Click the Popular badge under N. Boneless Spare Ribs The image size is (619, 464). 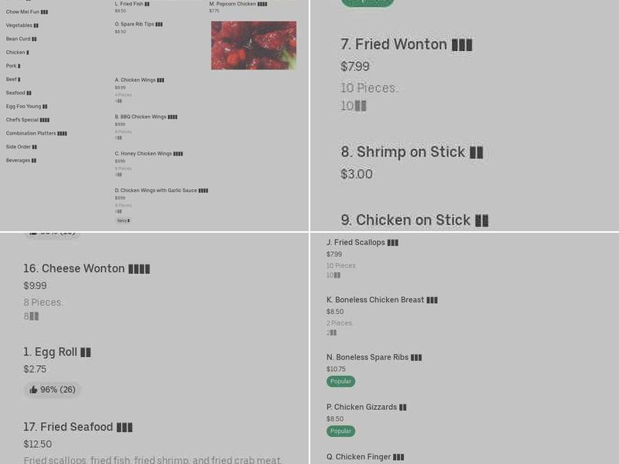[340, 380]
